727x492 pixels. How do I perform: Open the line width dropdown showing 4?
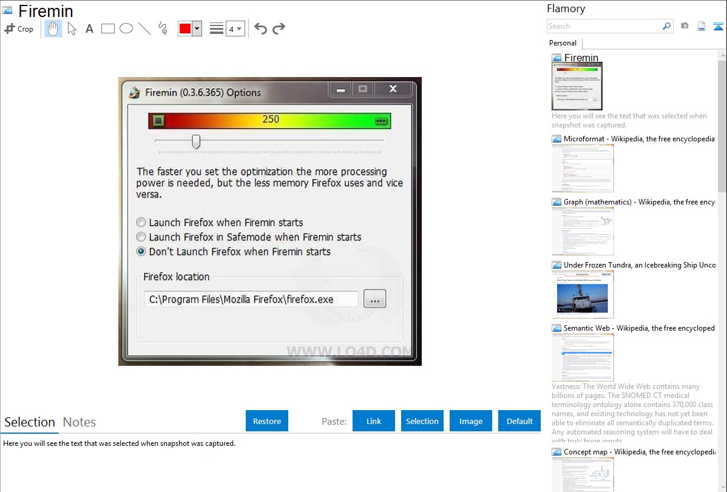click(x=235, y=29)
